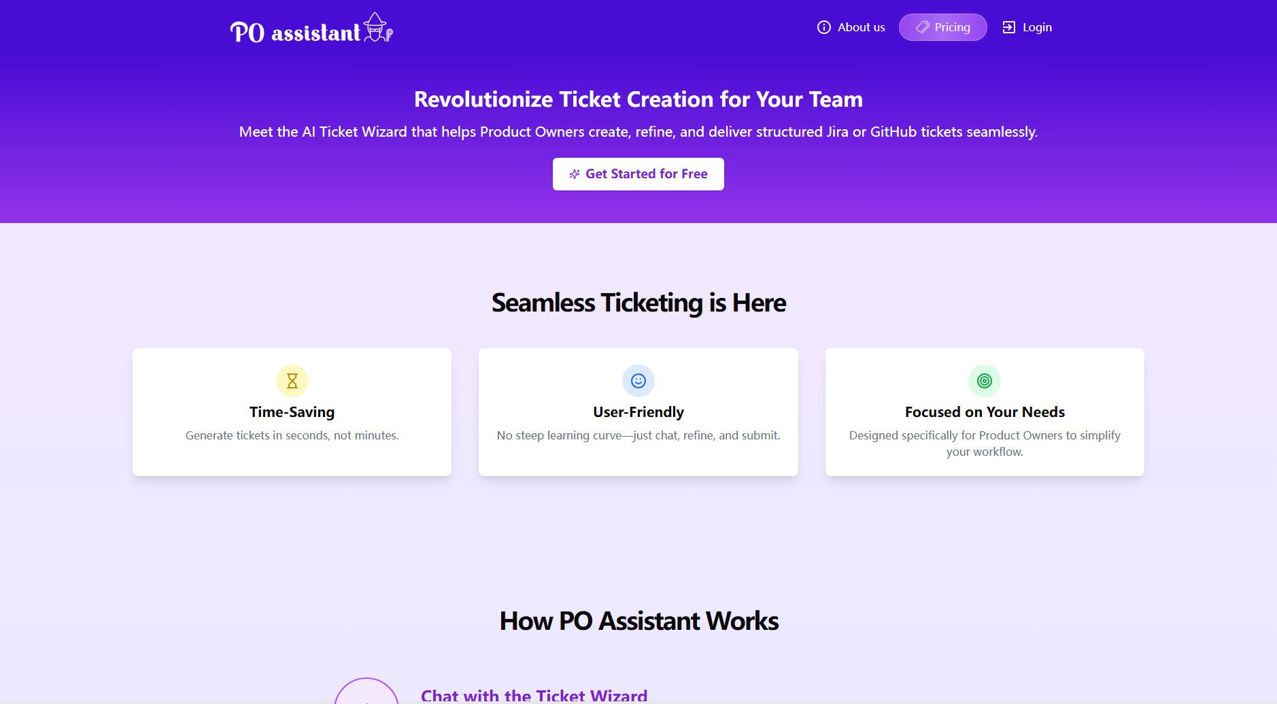Image resolution: width=1277 pixels, height=704 pixels.
Task: Click the green target icon on Focused card
Action: tap(984, 381)
